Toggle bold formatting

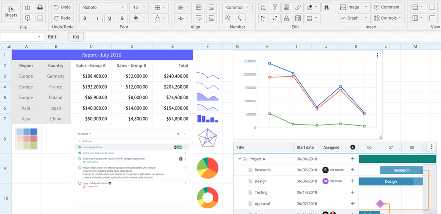(x=85, y=18)
